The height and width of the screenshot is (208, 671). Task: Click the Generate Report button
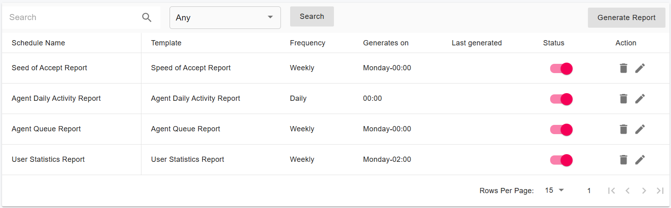pyautogui.click(x=626, y=18)
